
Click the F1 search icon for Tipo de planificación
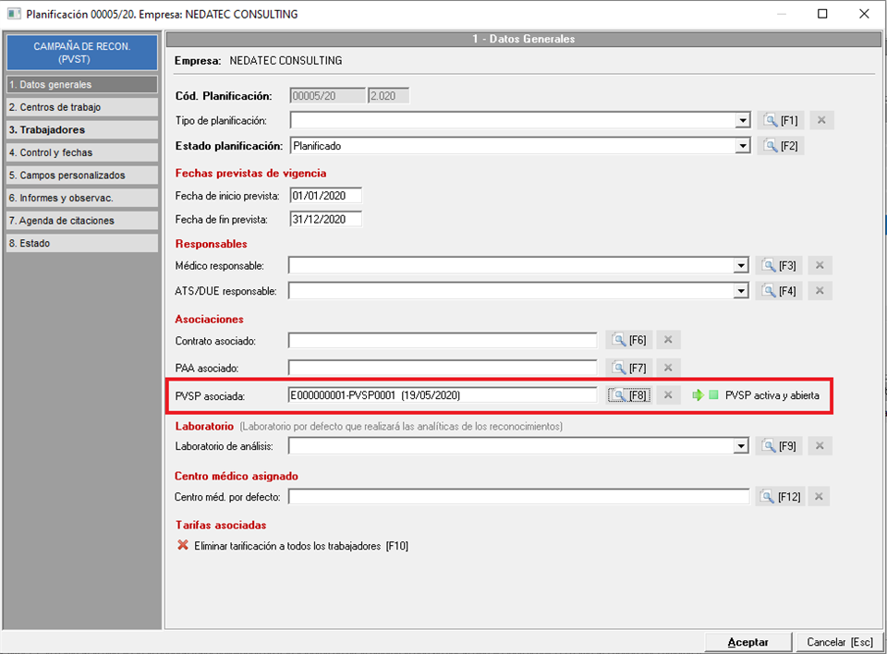coord(779,120)
